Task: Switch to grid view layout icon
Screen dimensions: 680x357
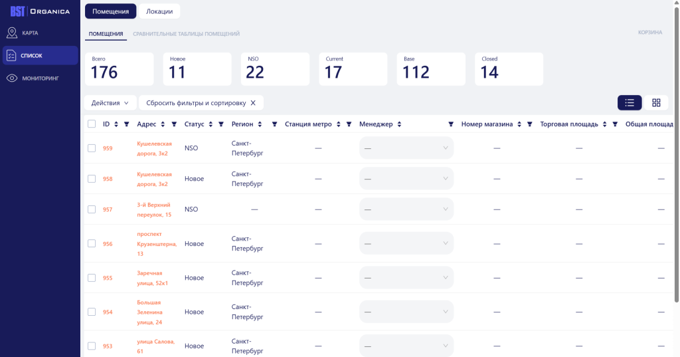Action: 656,102
